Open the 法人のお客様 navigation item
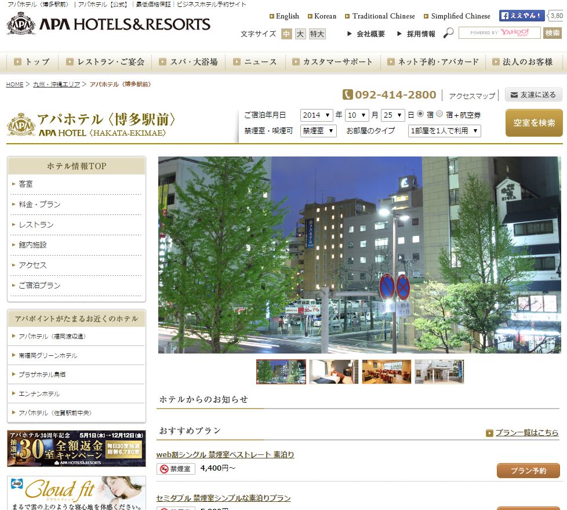Image resolution: width=567 pixels, height=510 pixels. click(524, 62)
